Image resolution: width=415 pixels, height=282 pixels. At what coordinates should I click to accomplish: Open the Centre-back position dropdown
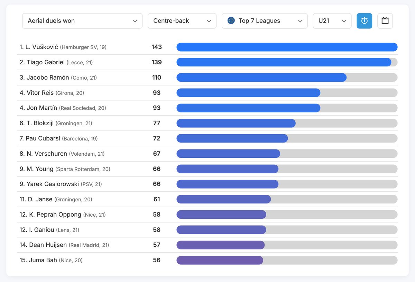click(x=182, y=21)
